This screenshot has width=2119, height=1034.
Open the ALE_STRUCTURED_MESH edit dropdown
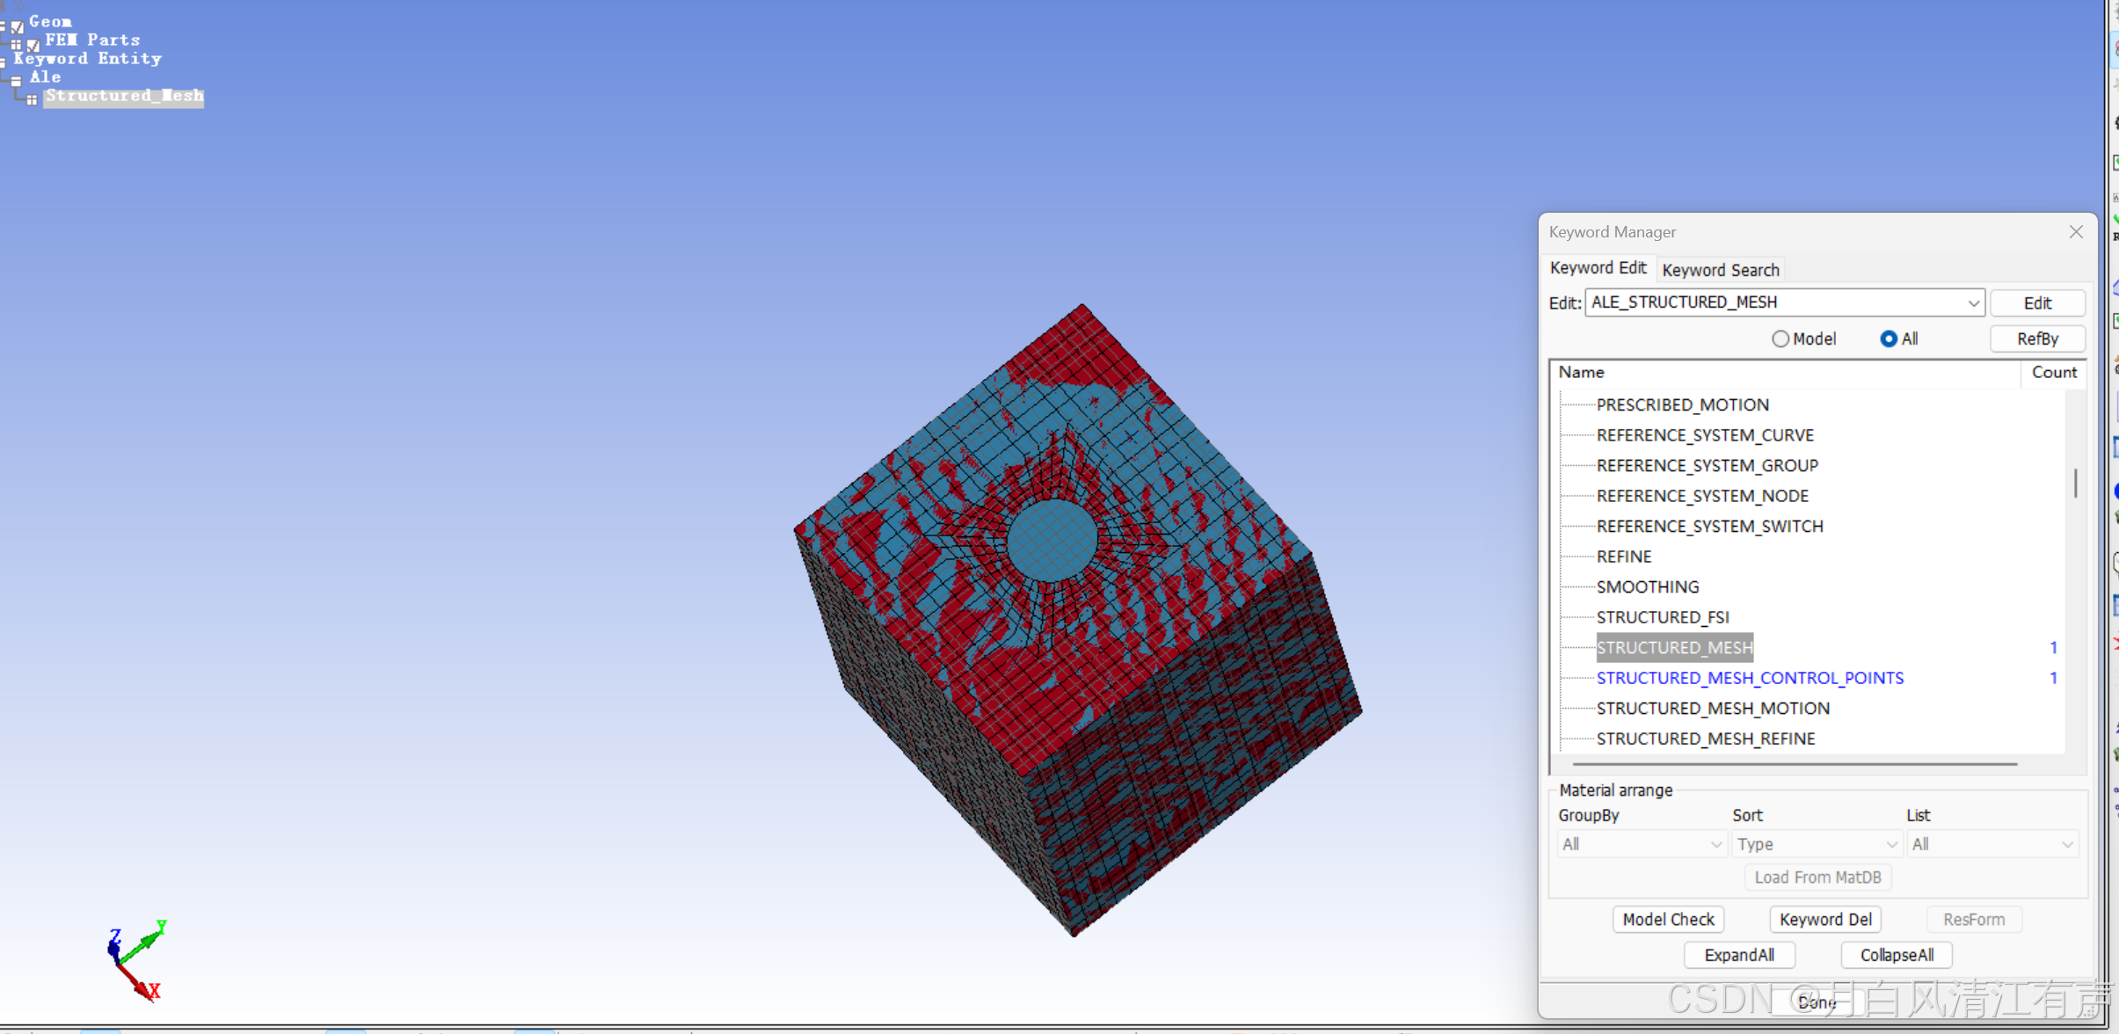[1973, 302]
